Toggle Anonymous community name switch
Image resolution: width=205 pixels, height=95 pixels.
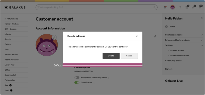click(77, 78)
